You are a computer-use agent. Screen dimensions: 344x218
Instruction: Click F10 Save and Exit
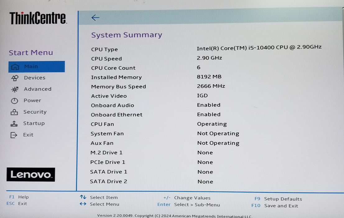[275, 206]
